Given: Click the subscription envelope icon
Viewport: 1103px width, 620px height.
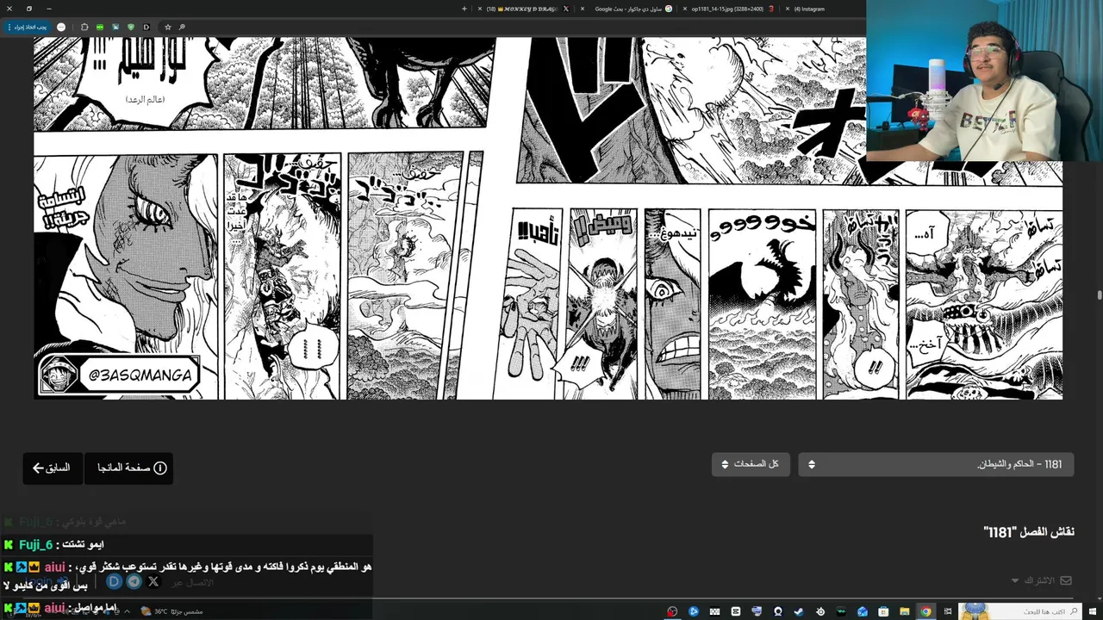Looking at the screenshot, I should (1066, 580).
